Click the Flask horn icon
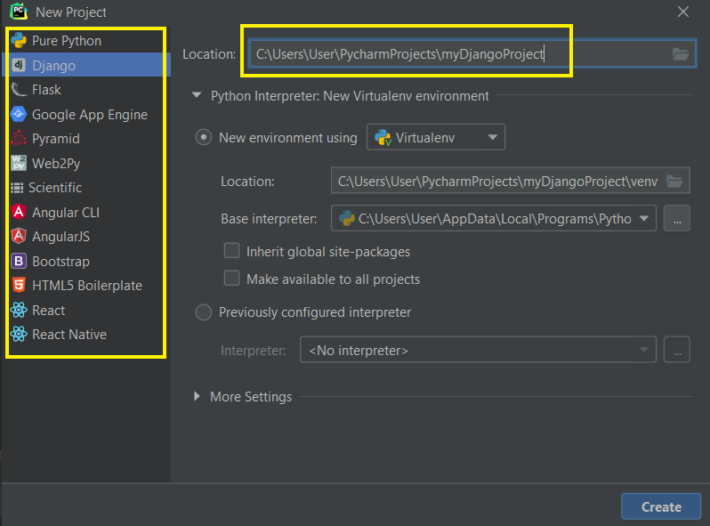 coord(19,90)
